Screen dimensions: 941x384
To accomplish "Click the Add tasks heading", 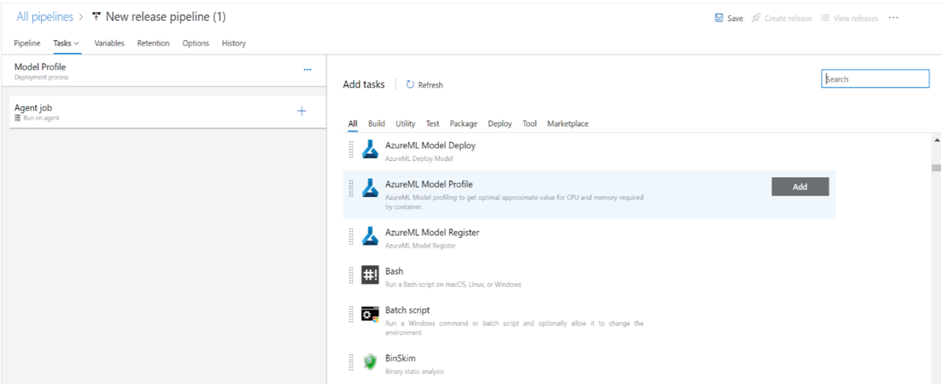I will pos(364,84).
